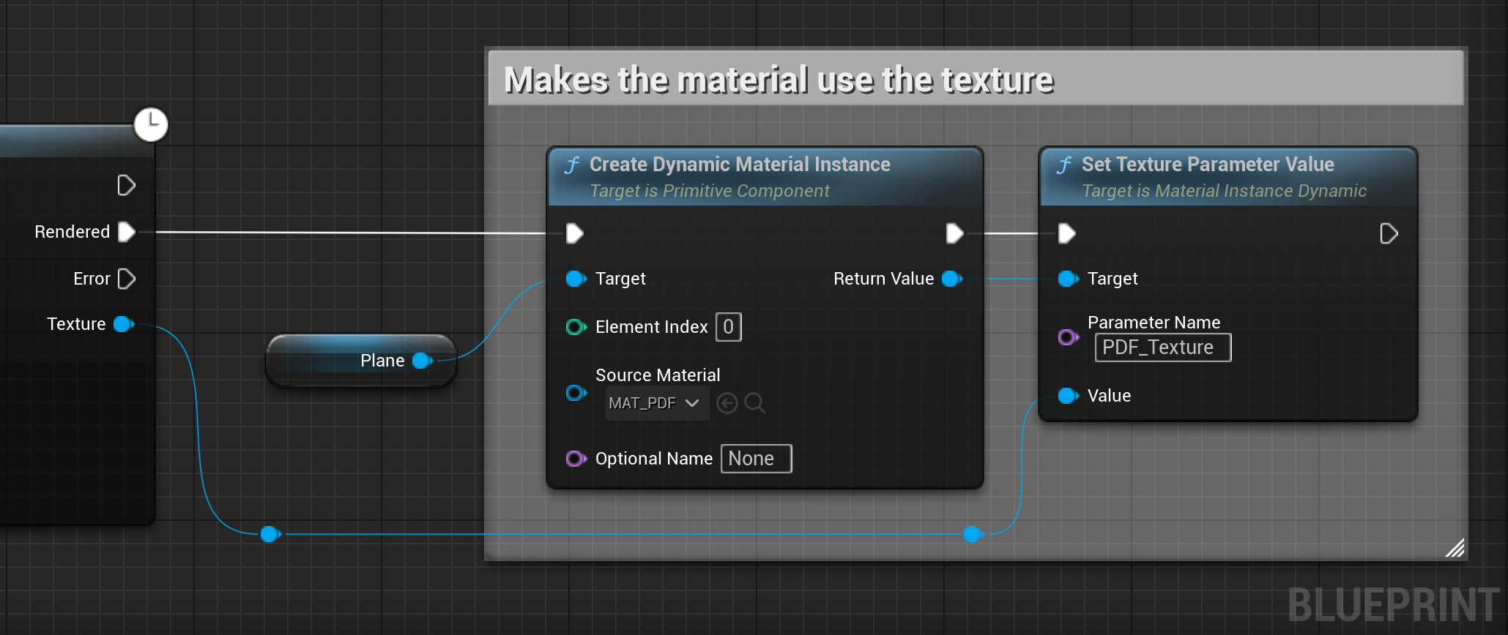
Task: Select the Set Texture Parameter Value node title
Action: pos(1208,165)
